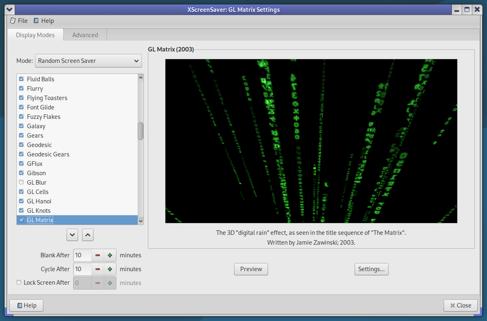The height and width of the screenshot is (321, 487).
Task: Decrease Blank After with minus button
Action: (98, 255)
